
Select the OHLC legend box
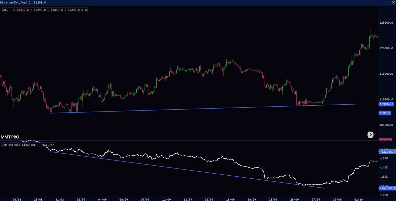45,10
